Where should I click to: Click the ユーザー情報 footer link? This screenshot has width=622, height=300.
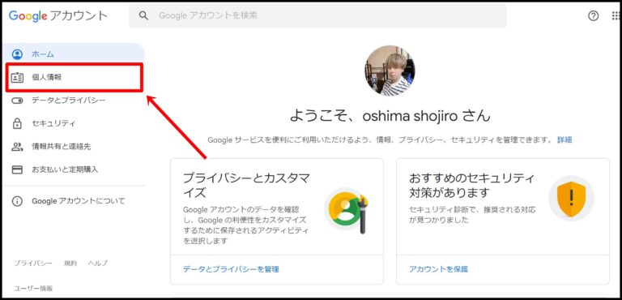click(33, 288)
